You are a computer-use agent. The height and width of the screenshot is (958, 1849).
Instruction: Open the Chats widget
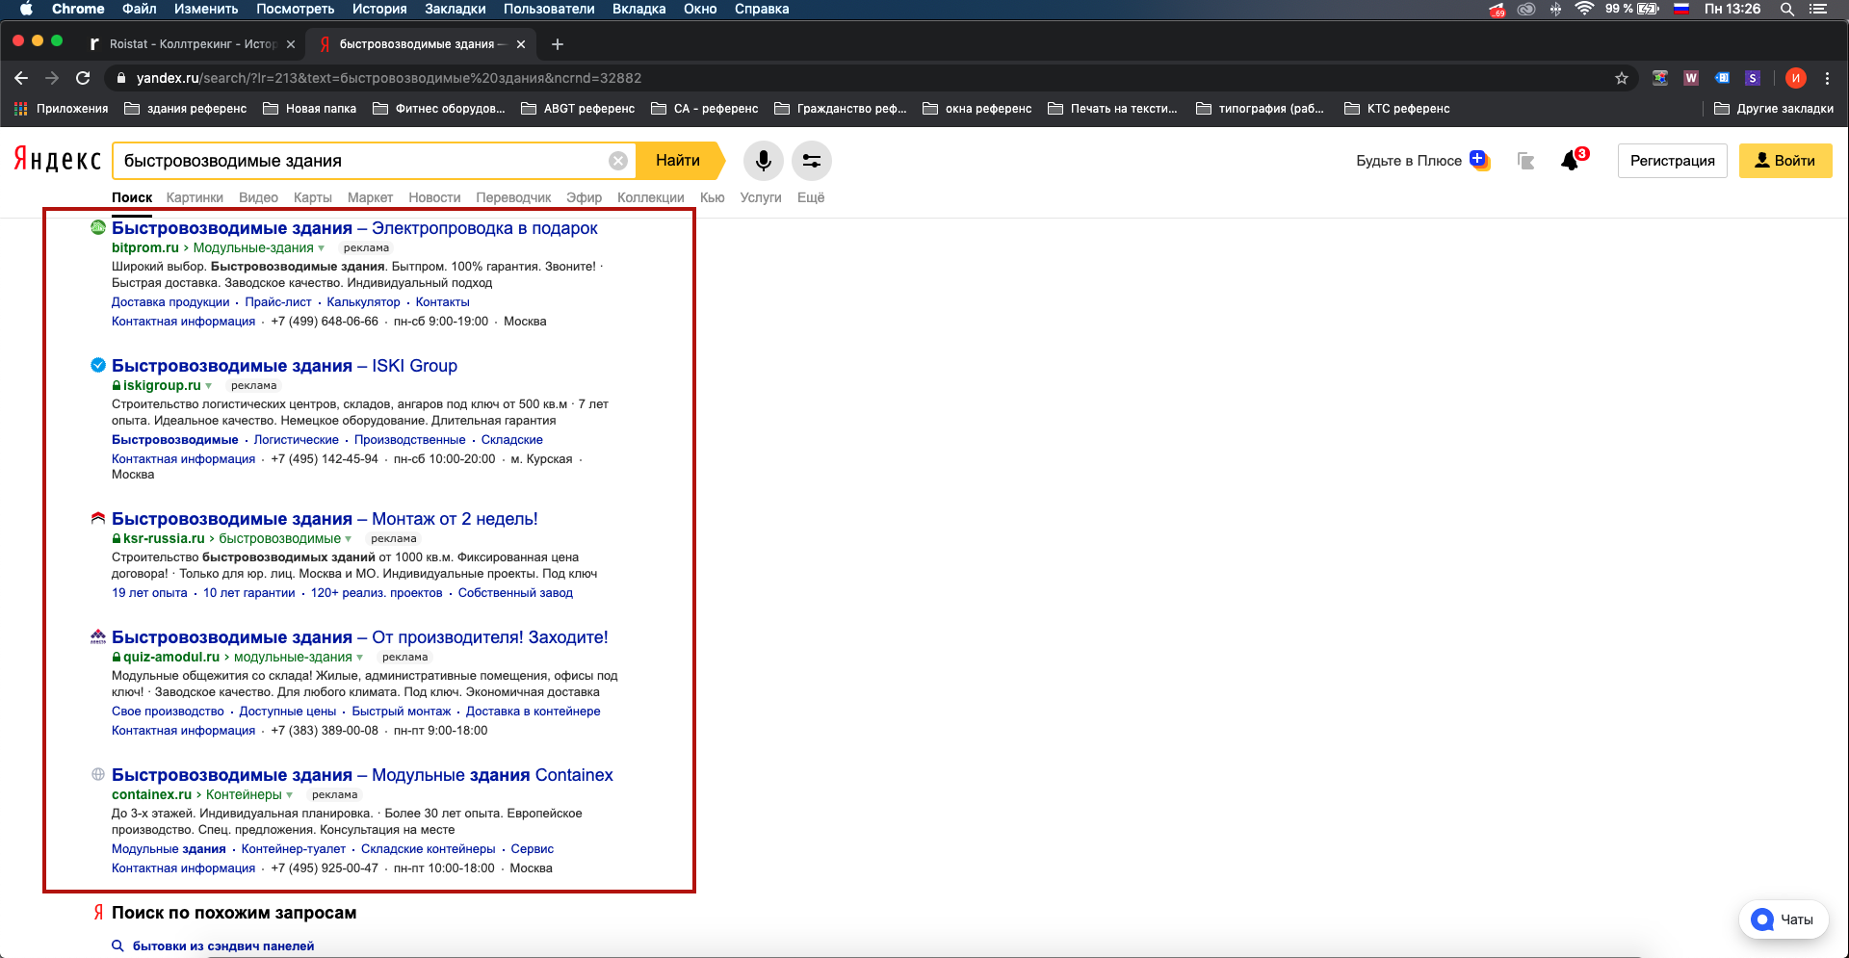pos(1784,919)
